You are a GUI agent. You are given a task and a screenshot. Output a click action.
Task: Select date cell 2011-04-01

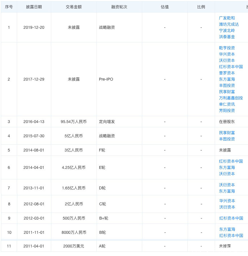(34, 246)
